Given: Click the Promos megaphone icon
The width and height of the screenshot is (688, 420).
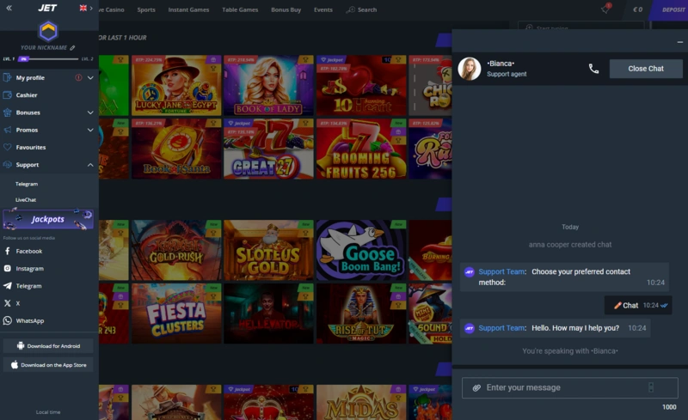Looking at the screenshot, I should click(x=8, y=130).
